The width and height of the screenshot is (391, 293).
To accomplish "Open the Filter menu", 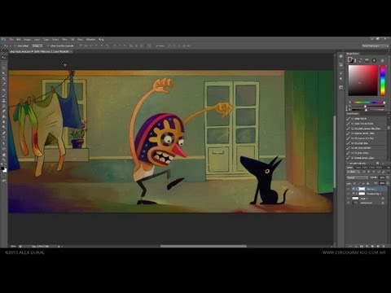I will 64,40.
